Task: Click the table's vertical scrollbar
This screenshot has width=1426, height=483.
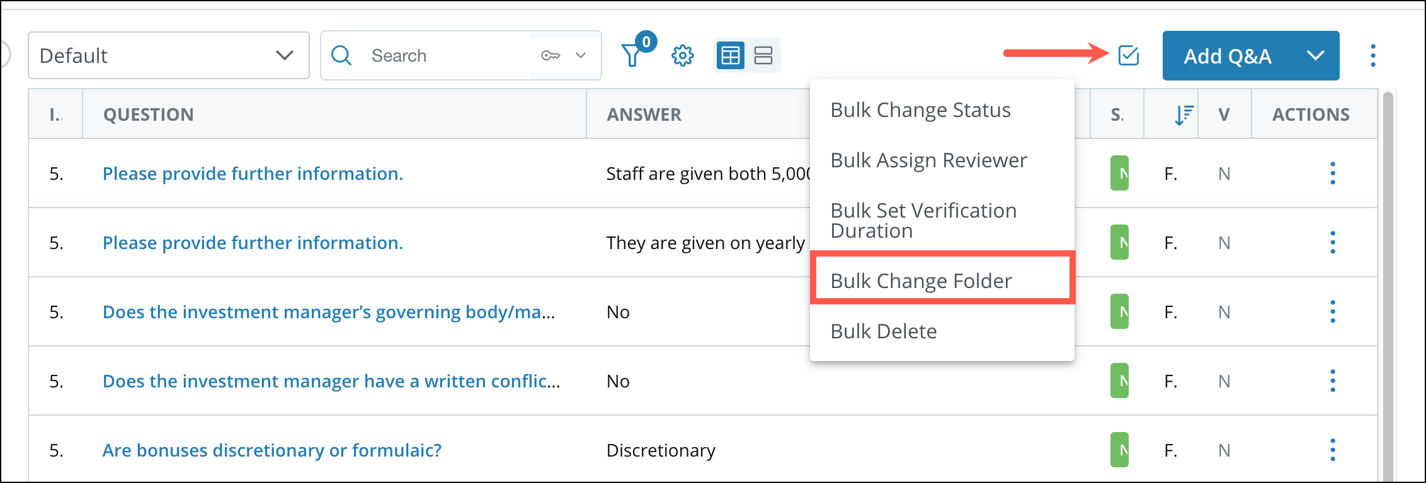Action: [1387, 286]
